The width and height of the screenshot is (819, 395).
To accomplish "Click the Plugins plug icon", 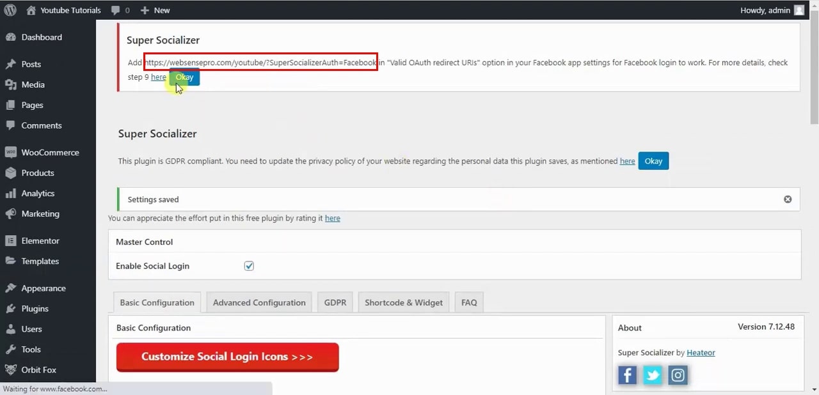I will coord(10,308).
